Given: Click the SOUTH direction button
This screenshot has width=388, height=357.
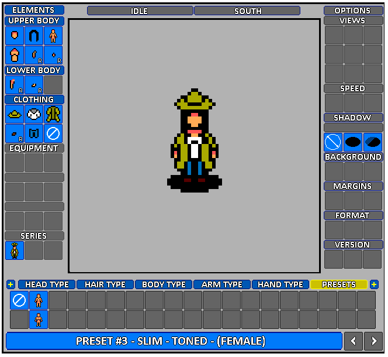Looking at the screenshot, I should (x=247, y=11).
